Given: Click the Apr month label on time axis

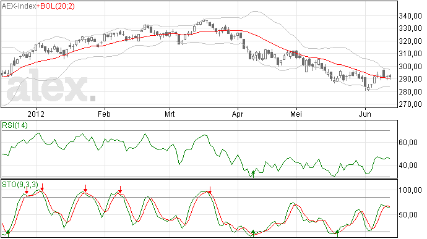Looking at the screenshot, I should [x=238, y=114].
